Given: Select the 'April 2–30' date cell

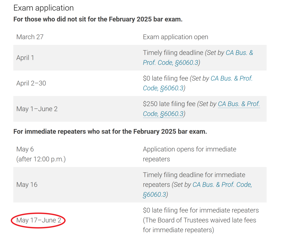Looking at the screenshot, I should [x=31, y=83].
